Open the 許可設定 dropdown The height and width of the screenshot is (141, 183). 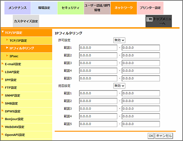(119, 40)
